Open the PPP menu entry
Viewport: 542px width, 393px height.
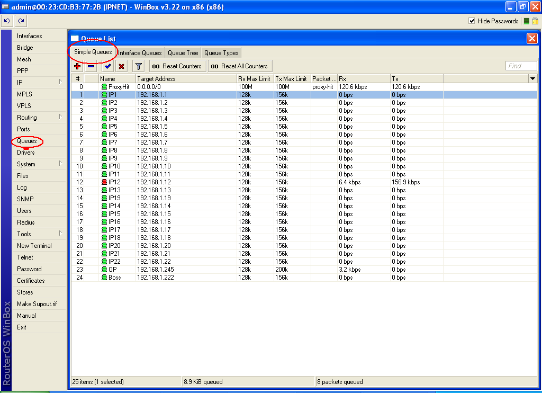[22, 71]
